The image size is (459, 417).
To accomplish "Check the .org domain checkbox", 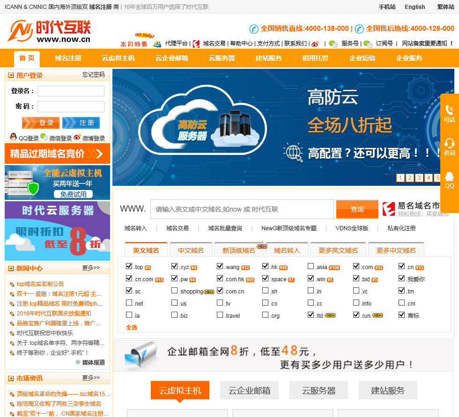I will pos(265,315).
